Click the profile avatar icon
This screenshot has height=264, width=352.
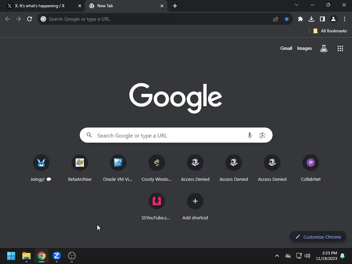(x=333, y=19)
